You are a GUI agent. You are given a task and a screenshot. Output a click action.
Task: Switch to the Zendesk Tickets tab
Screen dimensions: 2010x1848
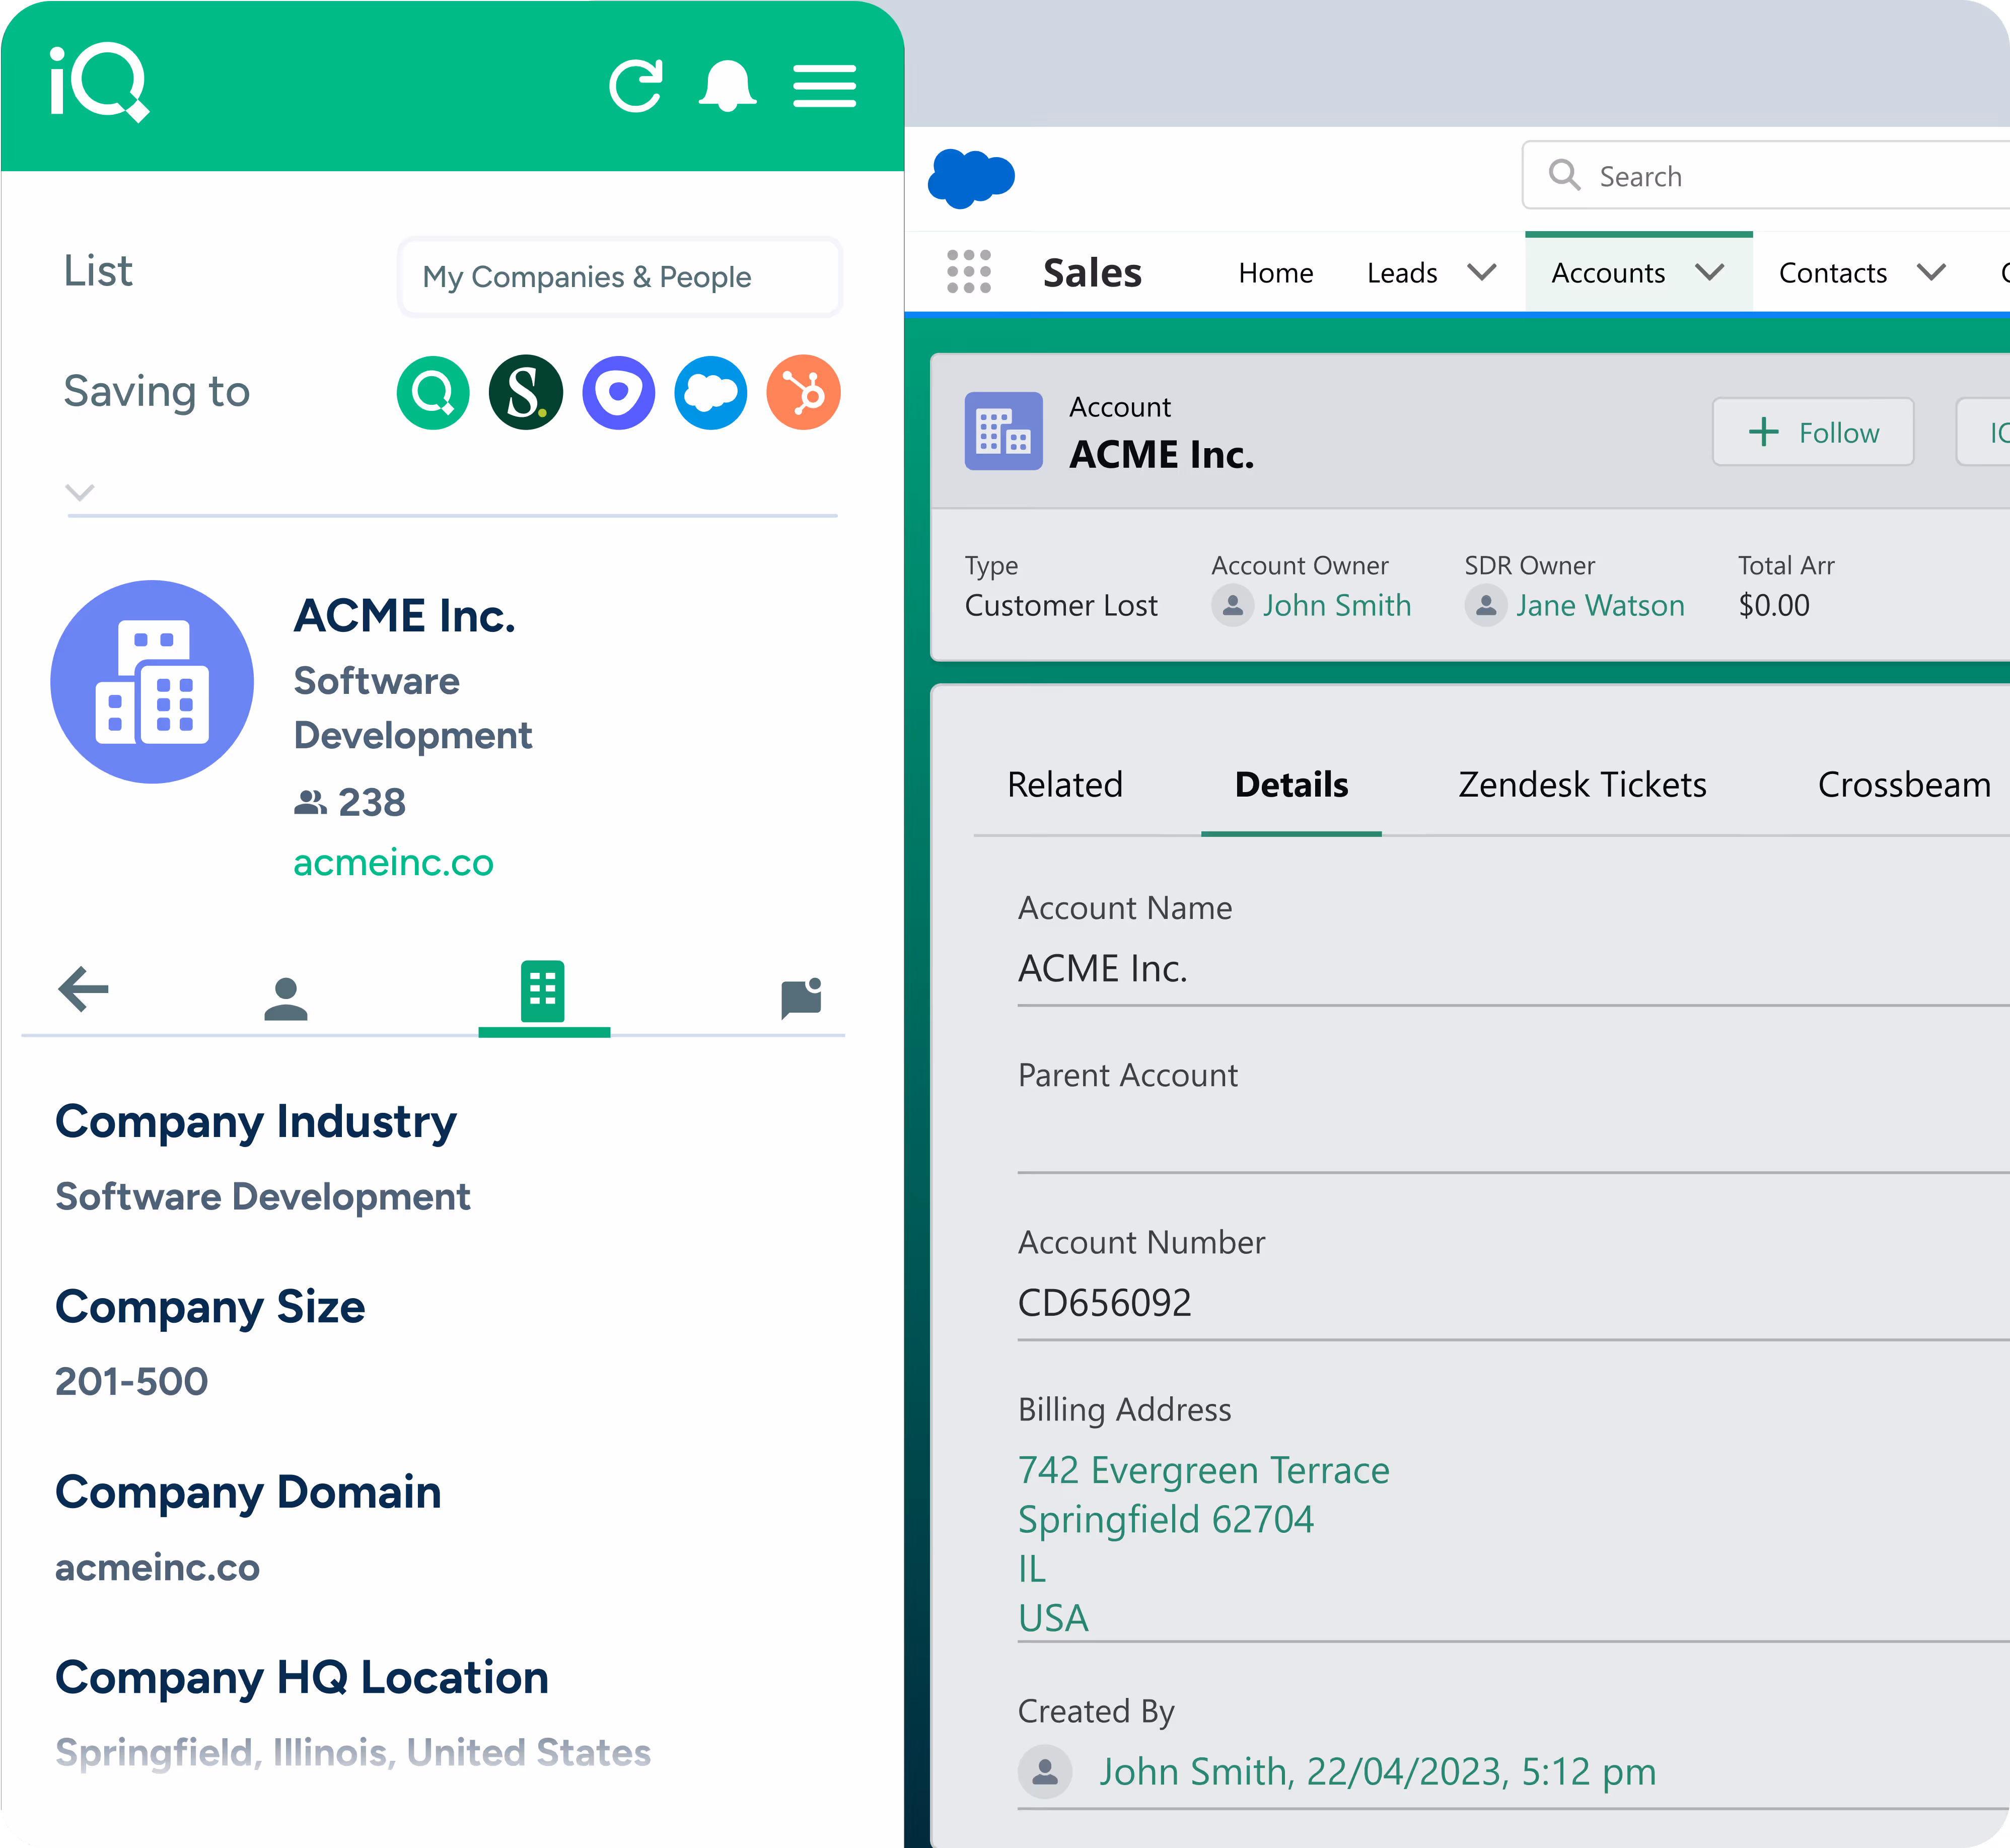[1582, 785]
